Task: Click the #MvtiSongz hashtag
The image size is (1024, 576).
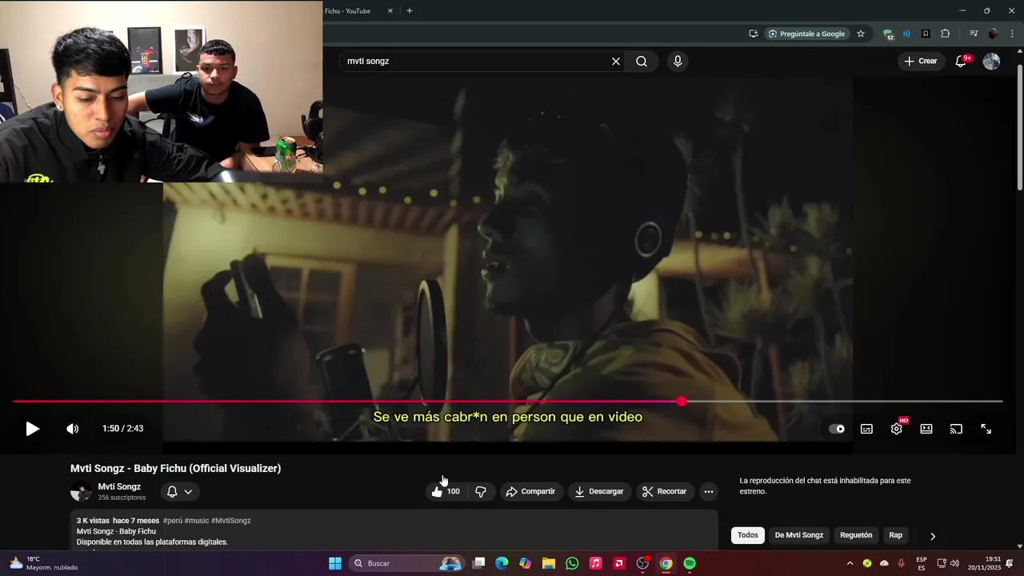Action: point(231,521)
